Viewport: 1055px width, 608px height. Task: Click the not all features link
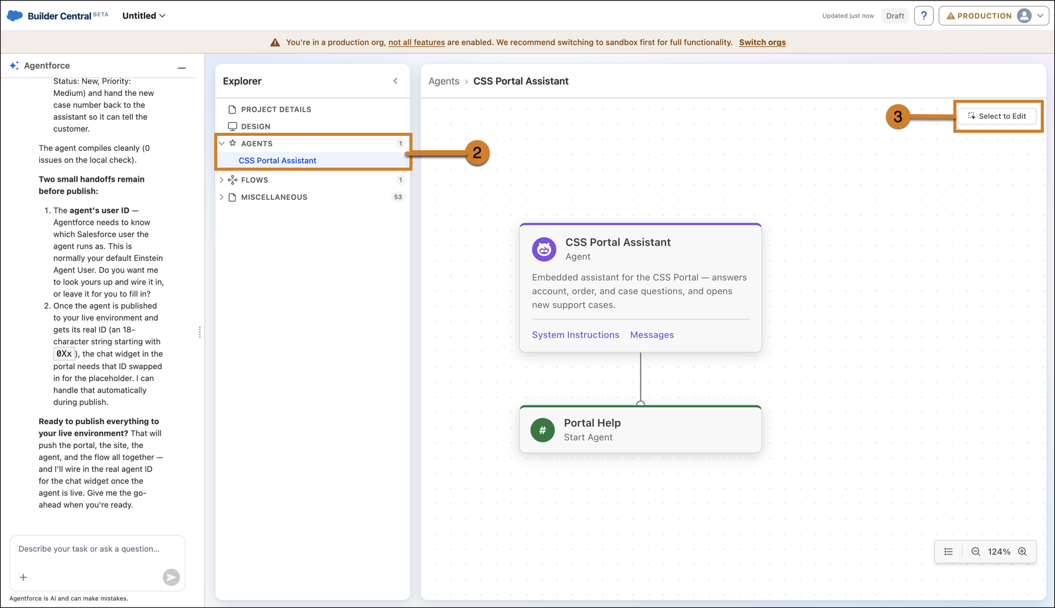(x=416, y=42)
